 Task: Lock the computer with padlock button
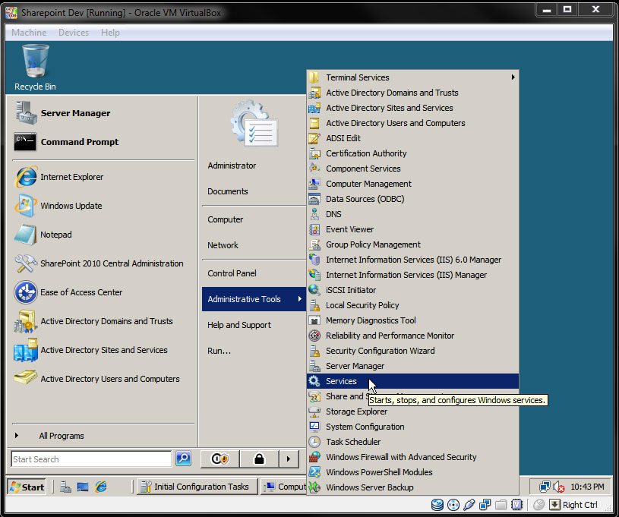pos(259,459)
